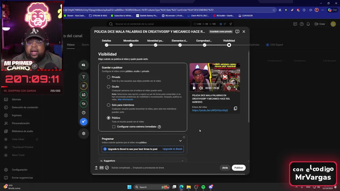340x191 pixels.
Task: Open Biblioteca de audio in sidebar
Action: [22, 131]
